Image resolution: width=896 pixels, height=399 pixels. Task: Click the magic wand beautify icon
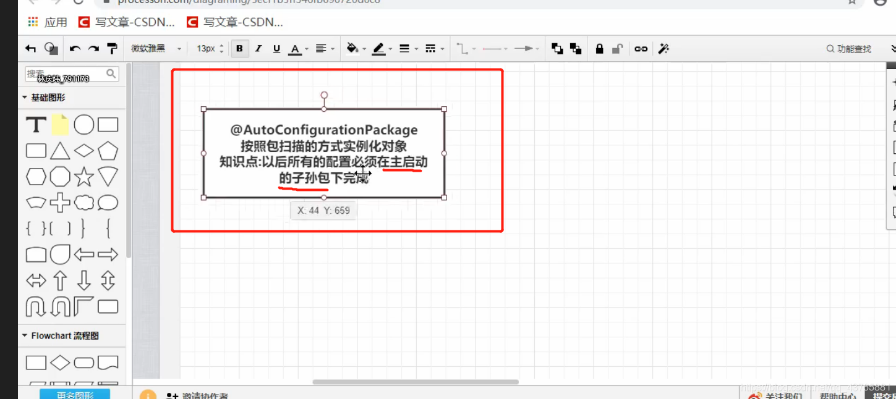pos(663,49)
